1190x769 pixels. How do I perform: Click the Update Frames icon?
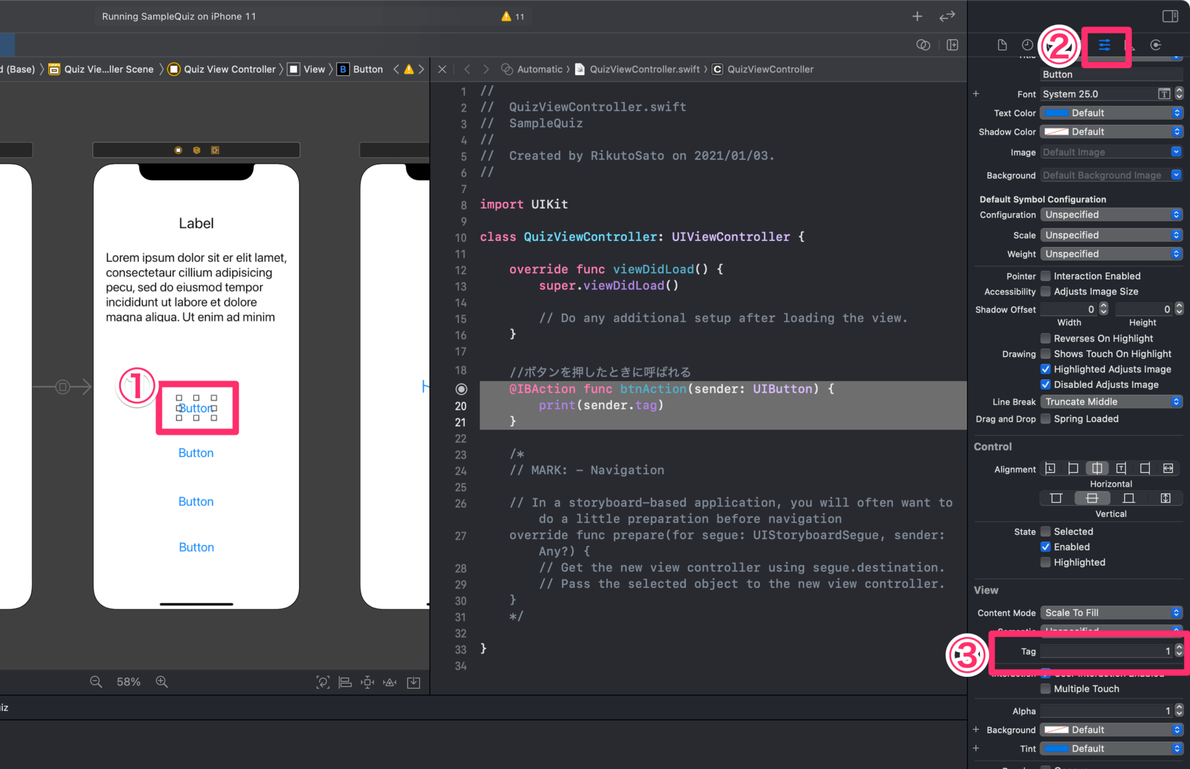(323, 682)
